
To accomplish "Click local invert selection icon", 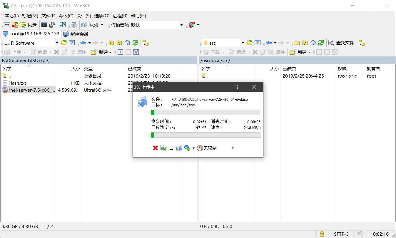I will tap(136, 52).
